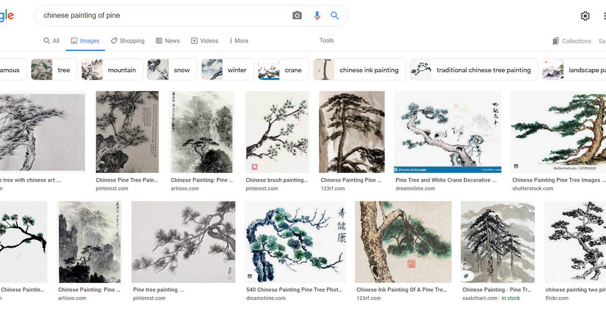Click licensable badge on 540 Chinese Painting image

[250, 276]
